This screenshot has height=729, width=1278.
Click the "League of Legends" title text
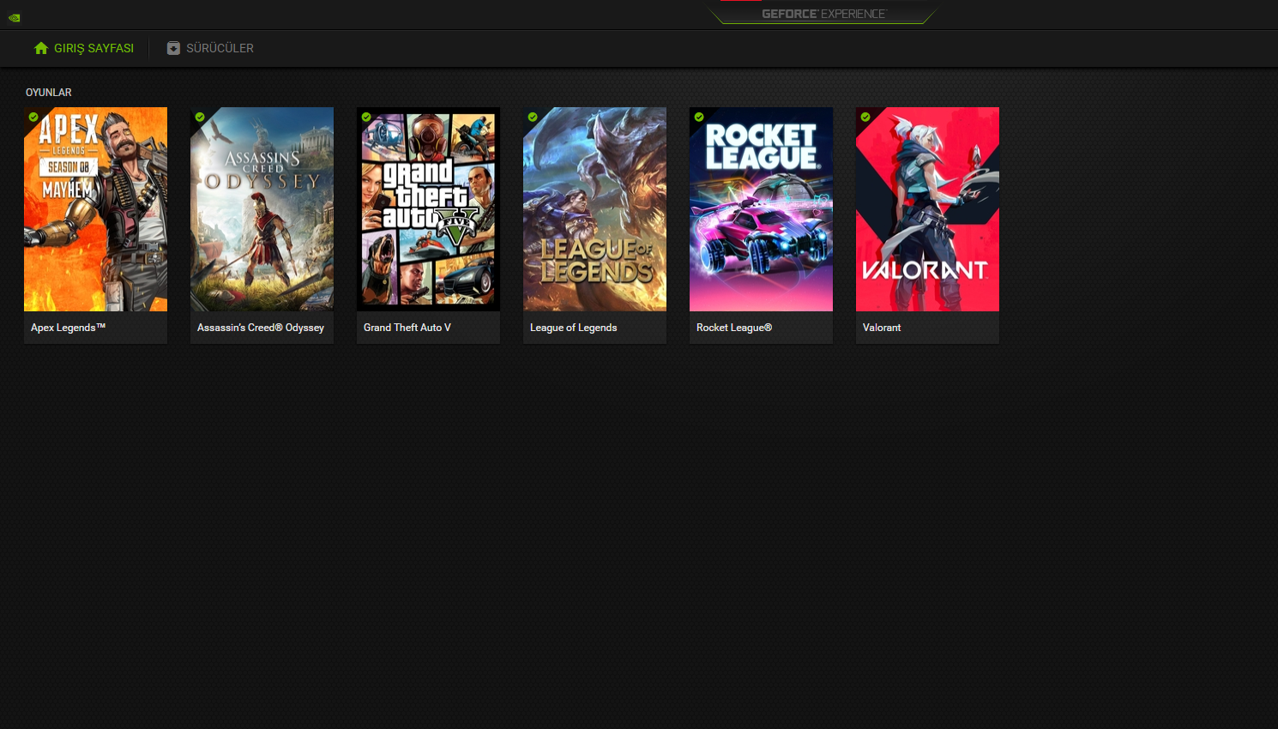574,328
